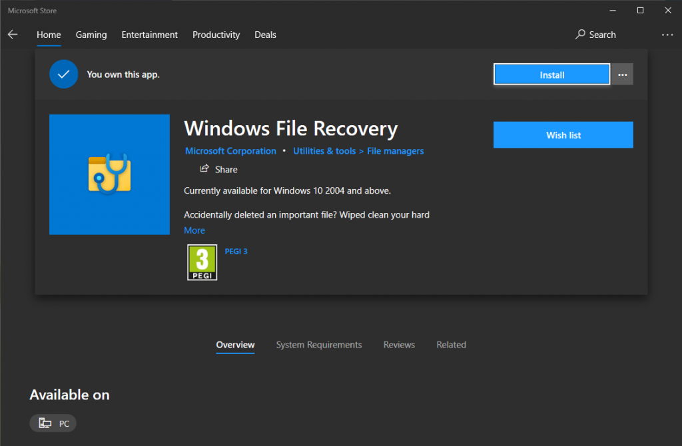Open the Entertainment section

pos(149,35)
